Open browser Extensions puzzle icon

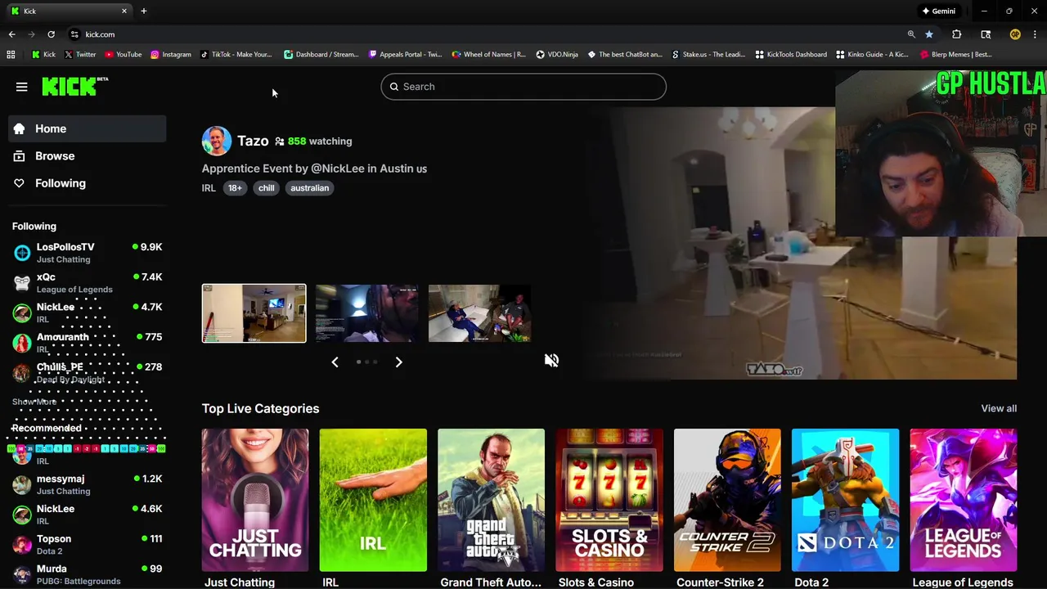click(x=956, y=34)
